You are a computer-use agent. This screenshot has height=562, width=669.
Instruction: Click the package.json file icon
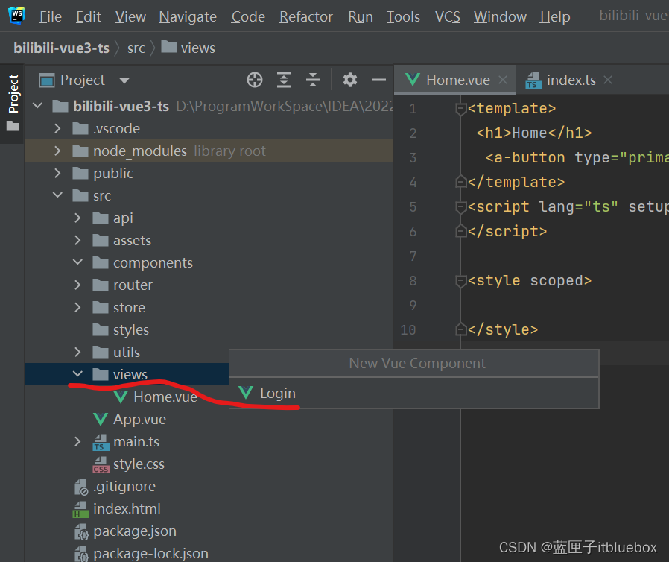81,531
